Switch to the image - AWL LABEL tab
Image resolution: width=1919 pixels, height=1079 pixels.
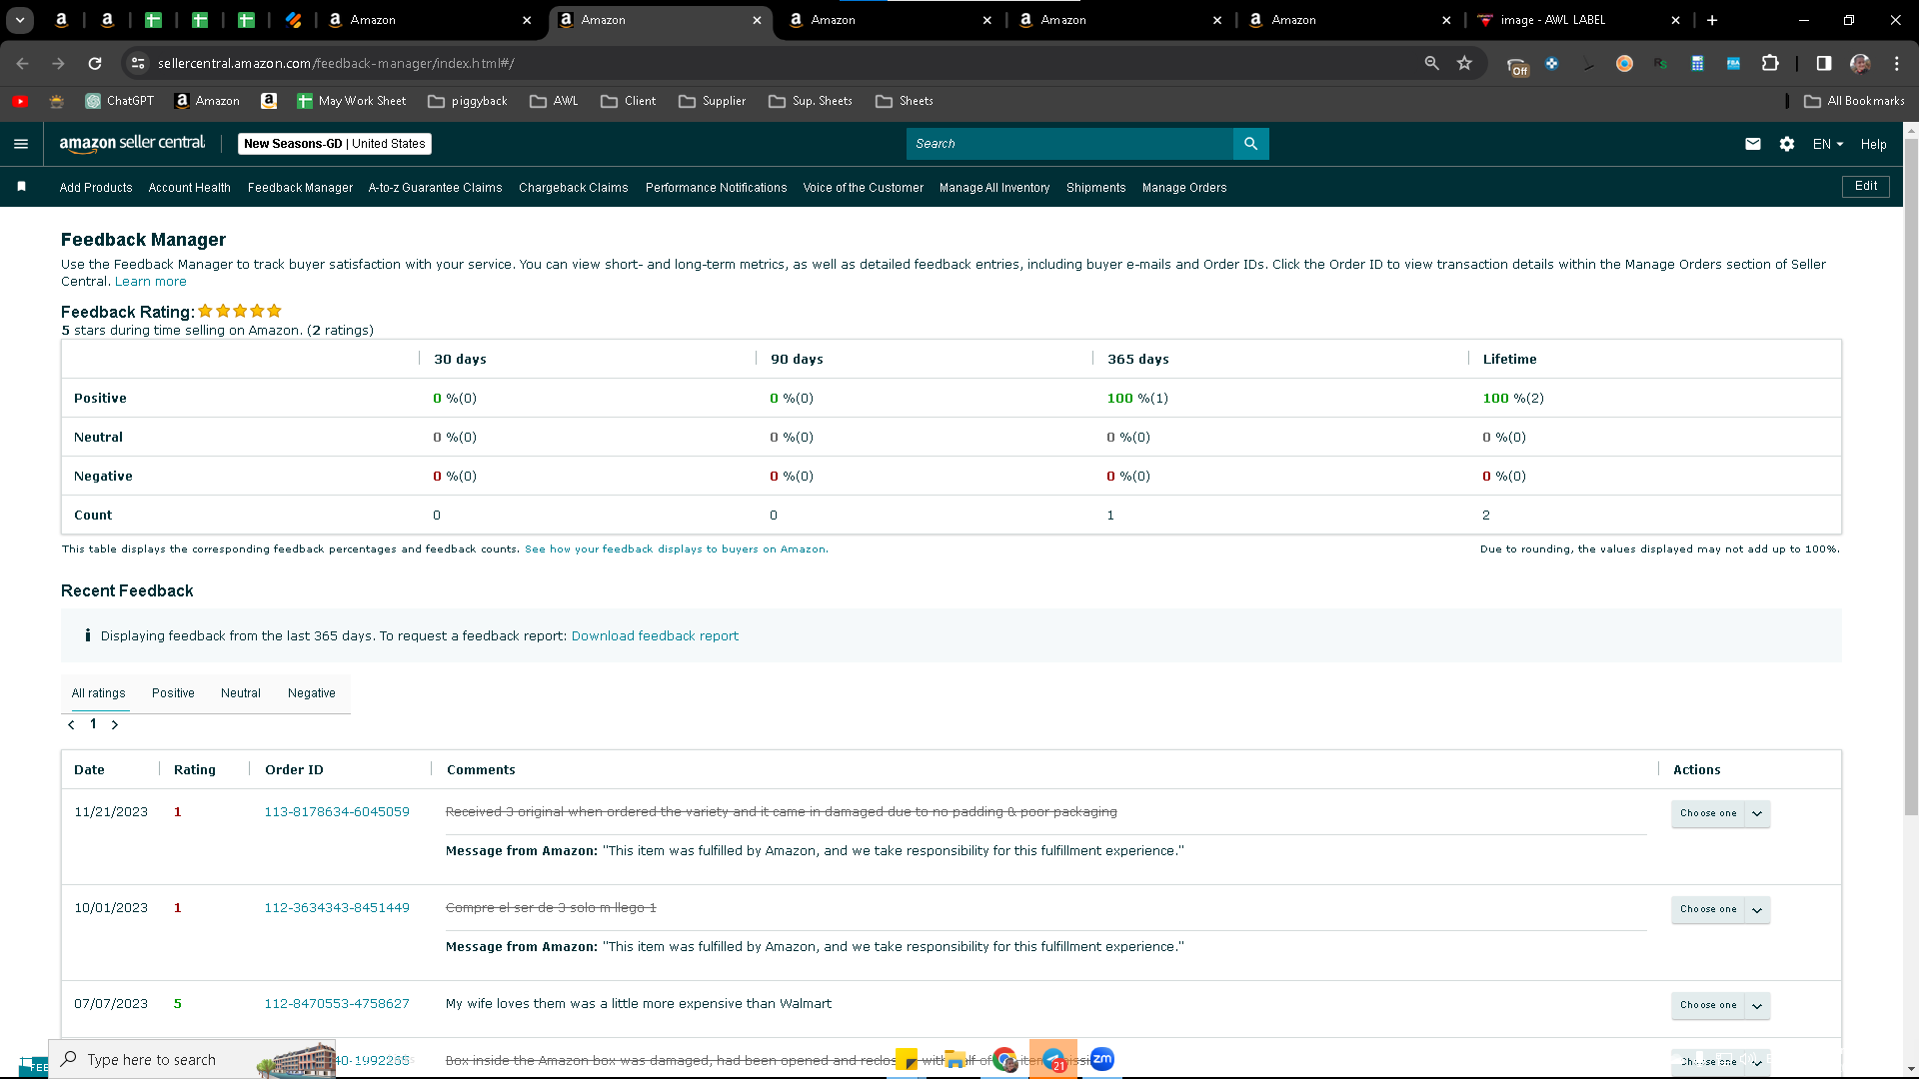1578,20
